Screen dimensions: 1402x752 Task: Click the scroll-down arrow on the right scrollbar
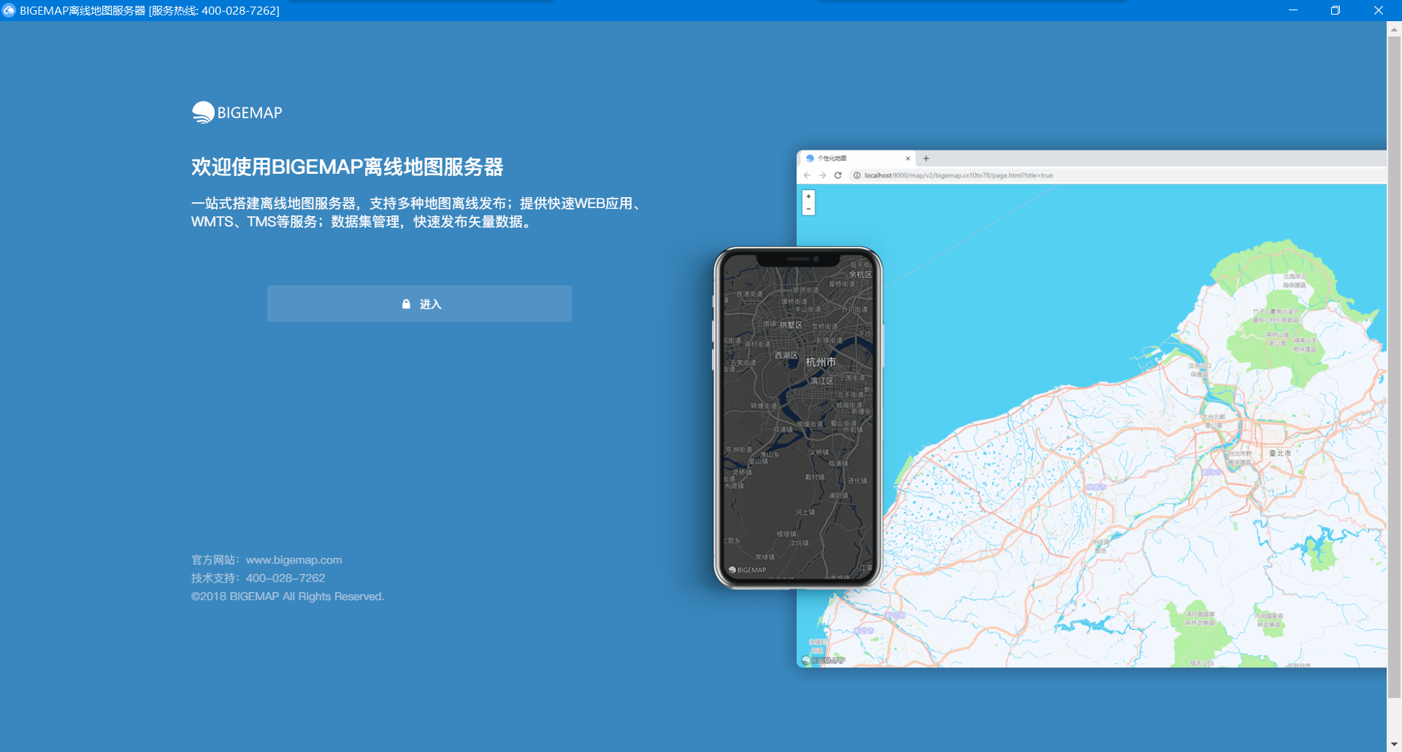(1395, 745)
